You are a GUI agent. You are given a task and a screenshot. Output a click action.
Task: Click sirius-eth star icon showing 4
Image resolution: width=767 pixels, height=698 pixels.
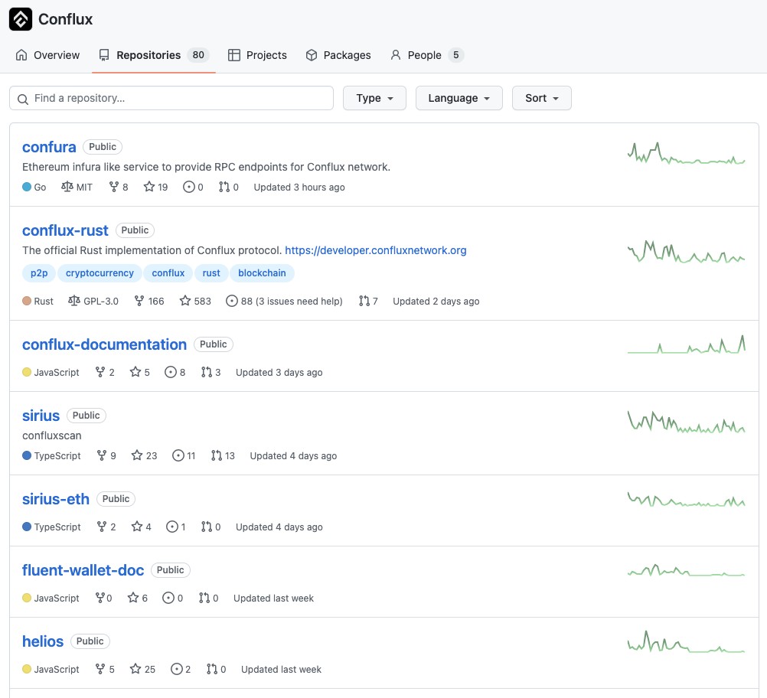137,527
